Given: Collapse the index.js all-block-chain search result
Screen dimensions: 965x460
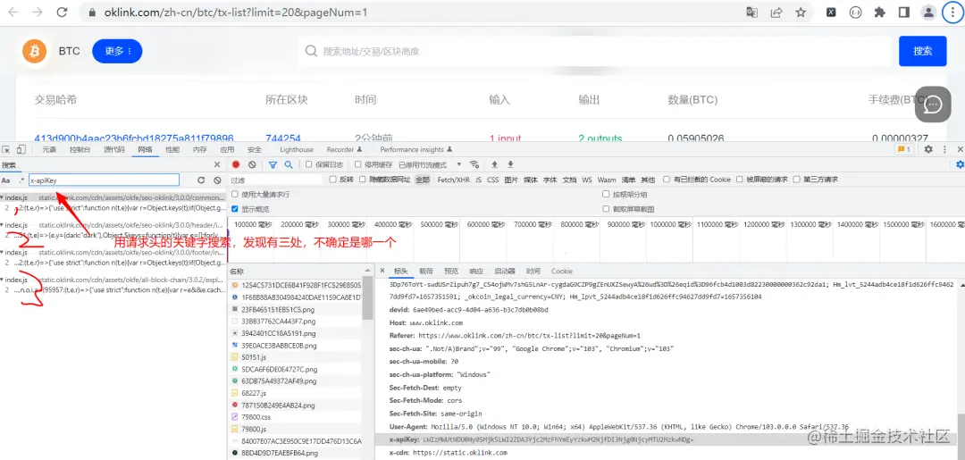Looking at the screenshot, I should pyautogui.click(x=3, y=280).
